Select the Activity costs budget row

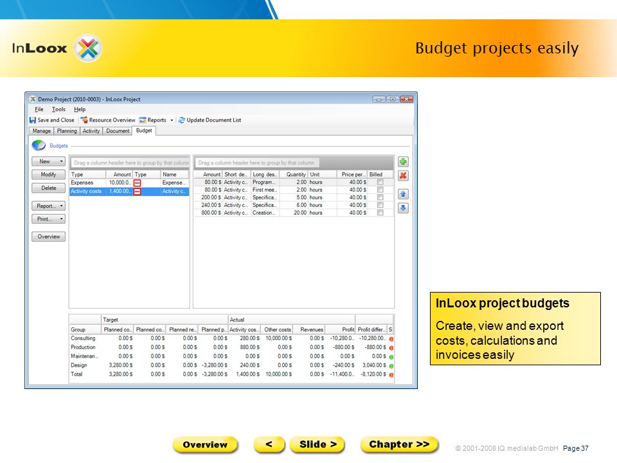click(x=129, y=192)
